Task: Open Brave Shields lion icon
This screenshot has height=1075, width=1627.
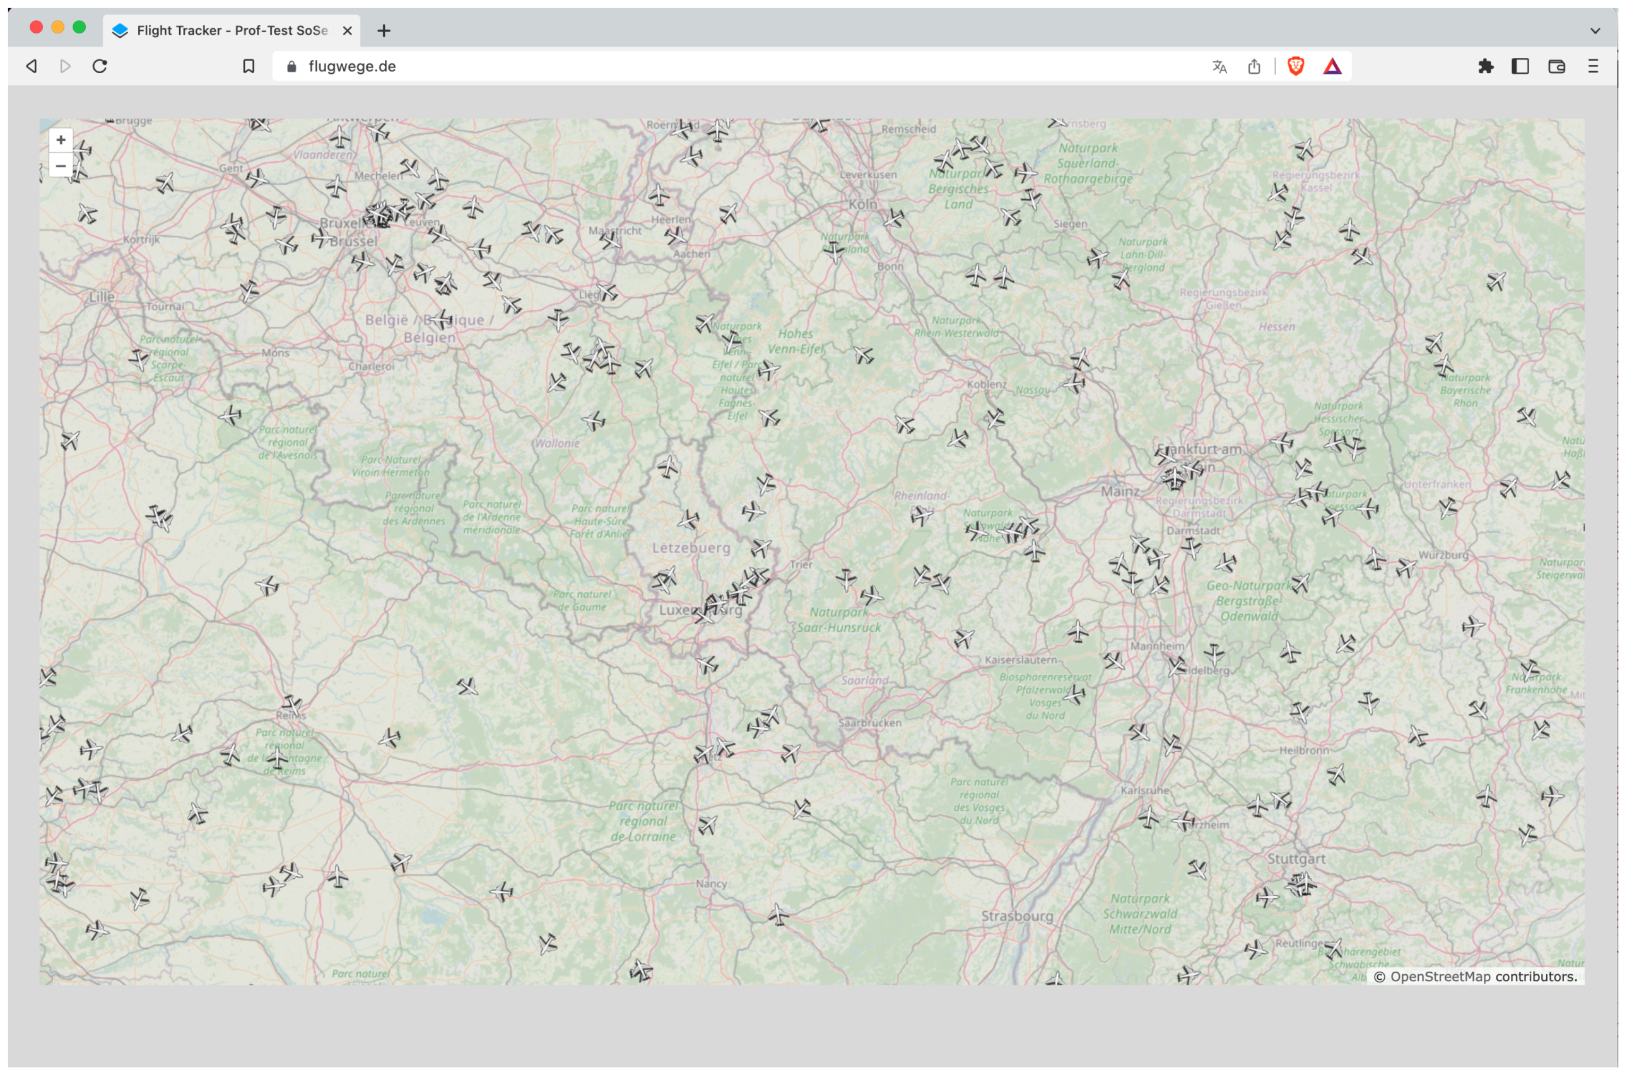Action: 1296,66
